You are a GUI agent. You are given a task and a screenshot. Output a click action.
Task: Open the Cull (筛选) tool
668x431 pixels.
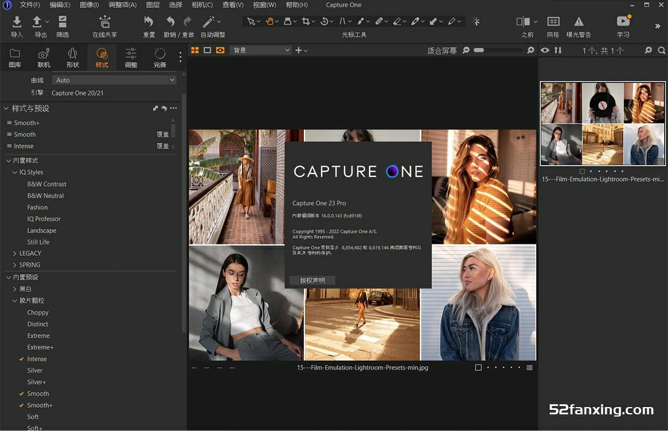[62, 22]
